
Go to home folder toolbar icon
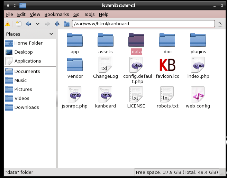coord(67,24)
